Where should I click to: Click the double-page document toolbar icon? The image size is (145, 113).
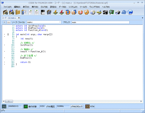coord(37,12)
